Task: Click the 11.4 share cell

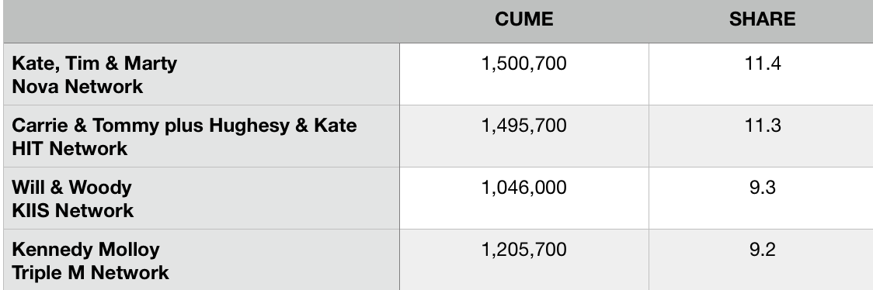Action: pos(761,74)
